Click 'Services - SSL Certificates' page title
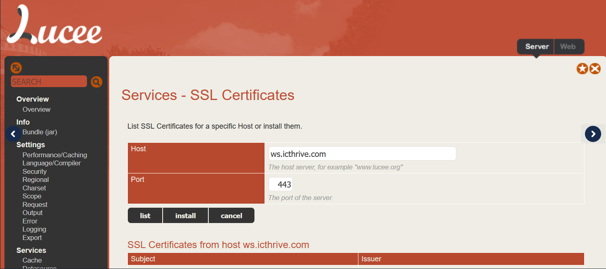The image size is (606, 269). tap(208, 95)
